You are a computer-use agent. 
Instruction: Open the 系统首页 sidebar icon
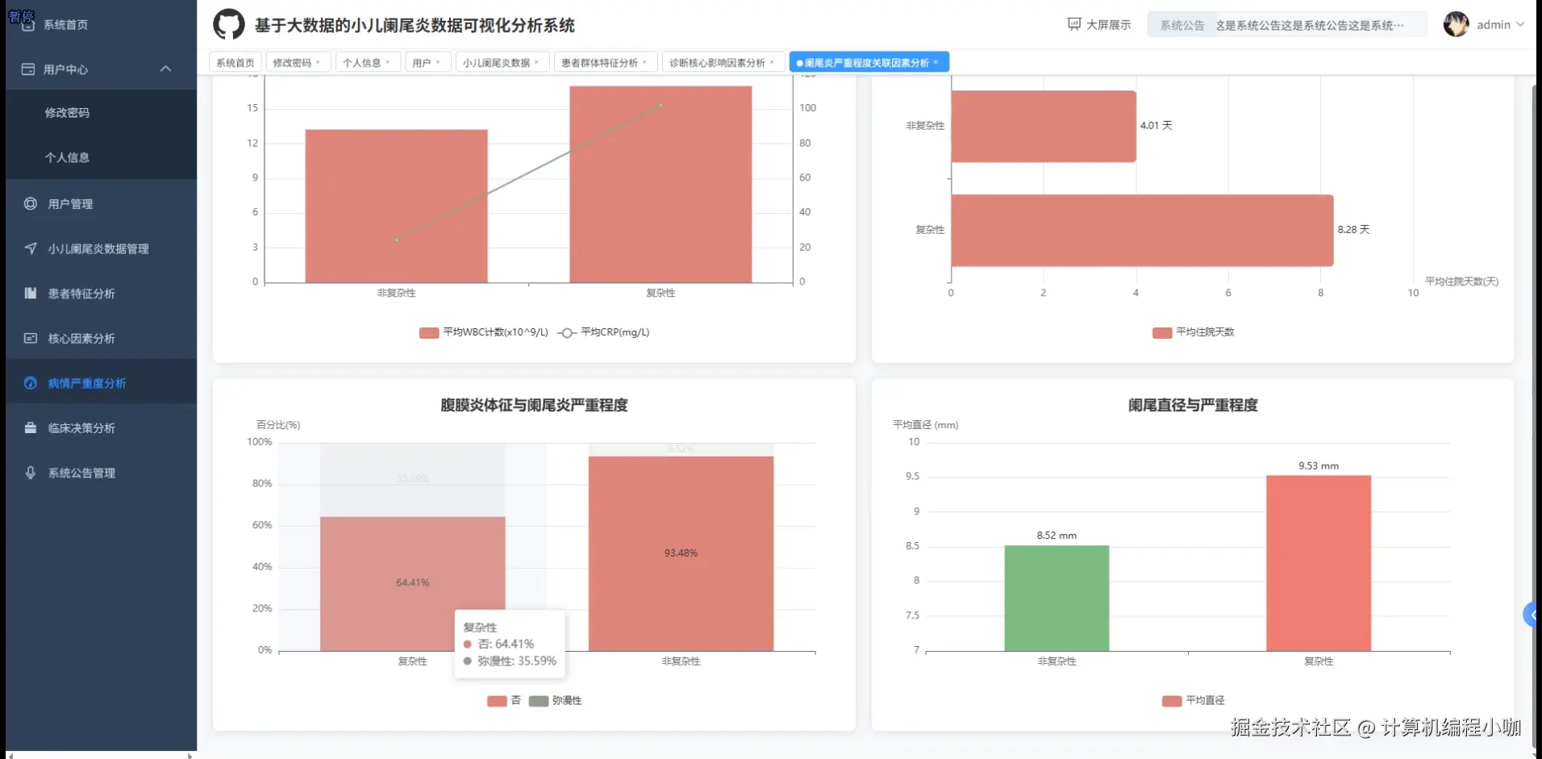coord(28,24)
